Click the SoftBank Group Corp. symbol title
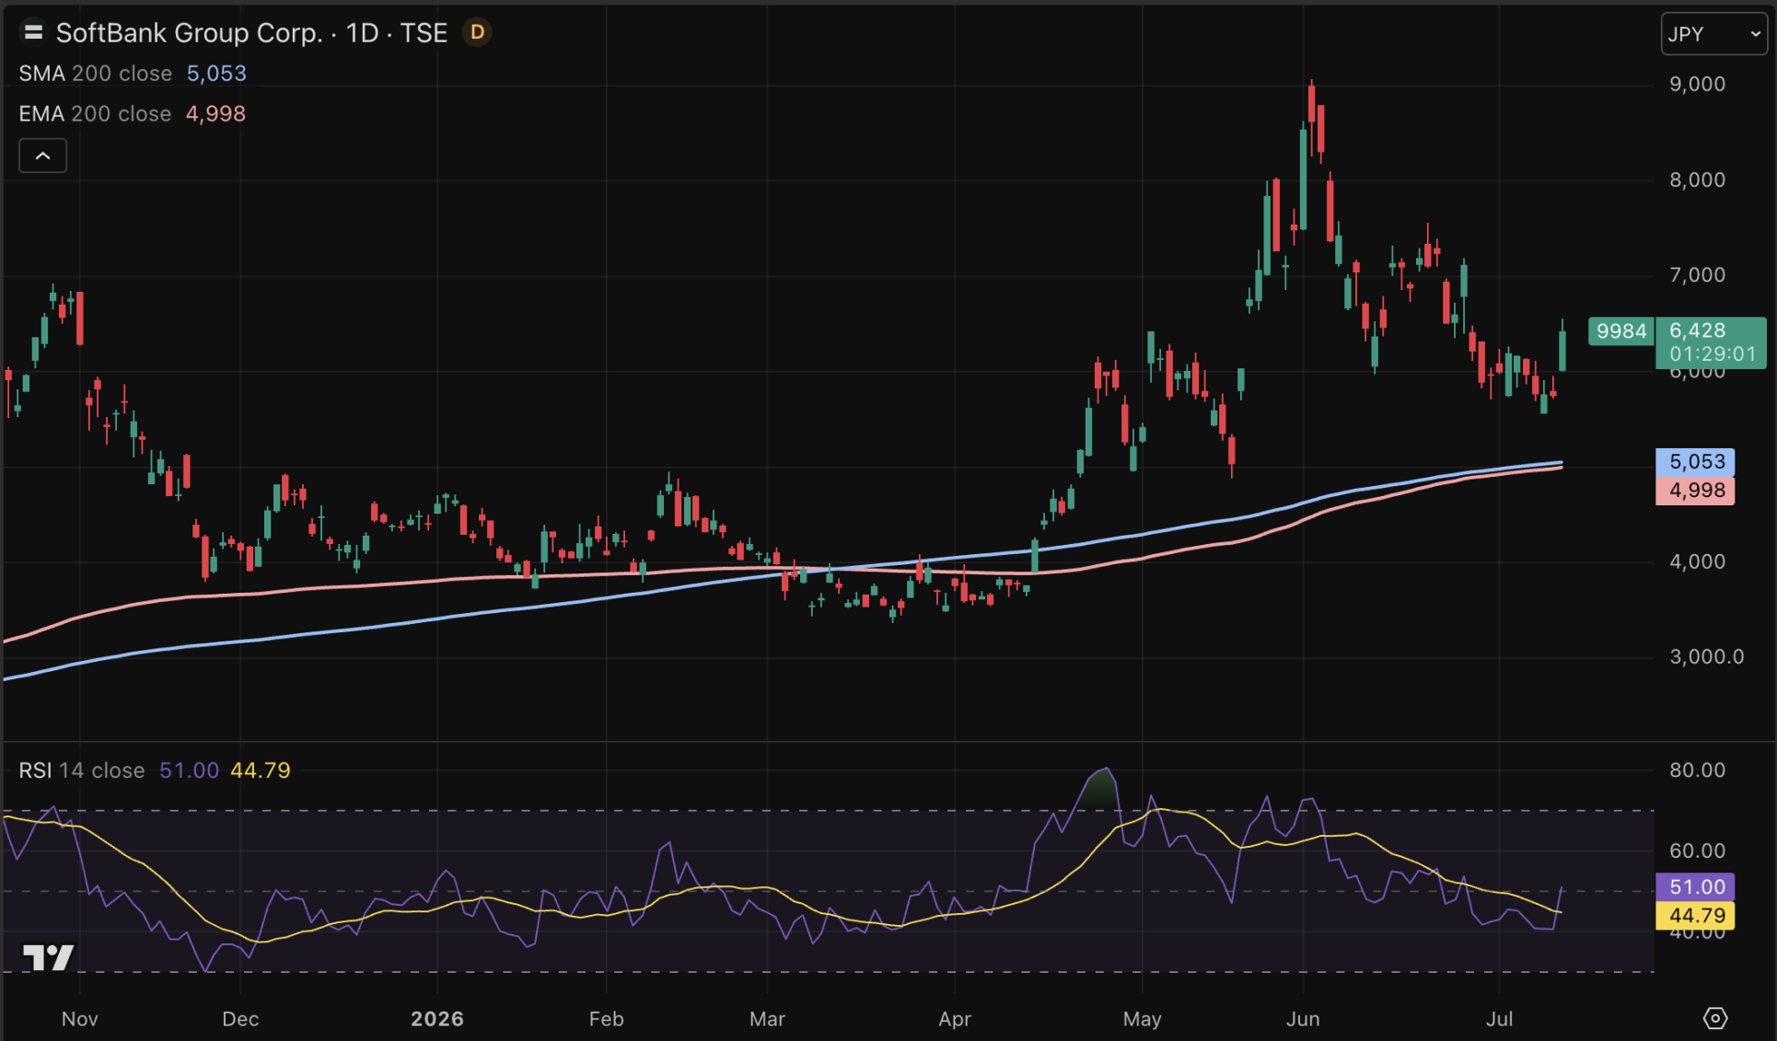1777x1041 pixels. point(189,33)
